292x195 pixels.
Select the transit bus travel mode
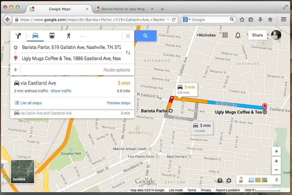click(x=52, y=35)
